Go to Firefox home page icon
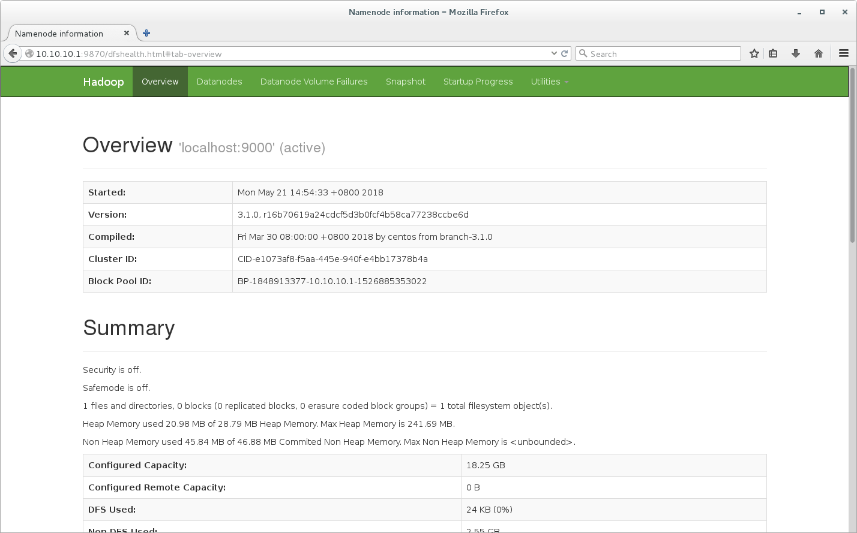This screenshot has width=857, height=533. 819,53
